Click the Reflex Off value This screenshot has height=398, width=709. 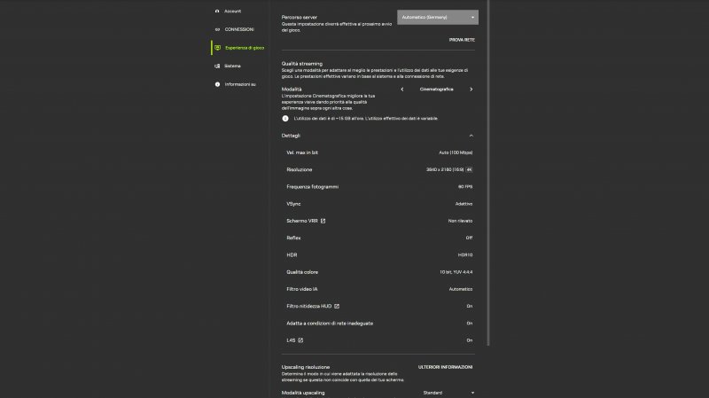[469, 238]
